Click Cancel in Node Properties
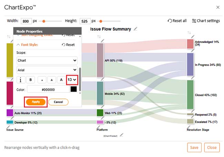Image resolution: width=224 pixels, height=157 pixels. tap(58, 102)
